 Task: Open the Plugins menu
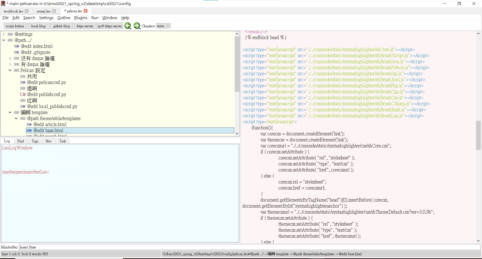pyautogui.click(x=81, y=18)
